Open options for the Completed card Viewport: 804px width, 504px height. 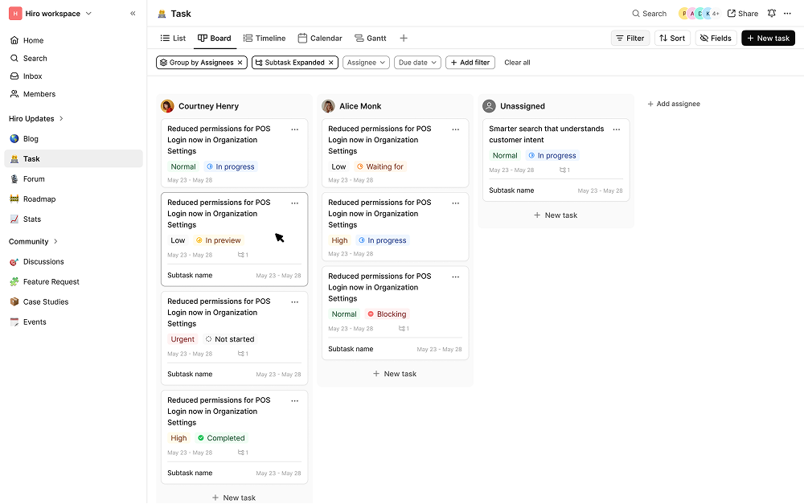coord(295,401)
